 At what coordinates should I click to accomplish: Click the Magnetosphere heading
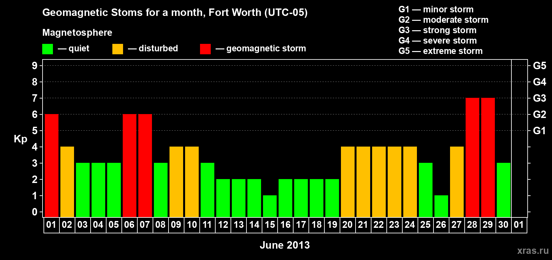[77, 32]
